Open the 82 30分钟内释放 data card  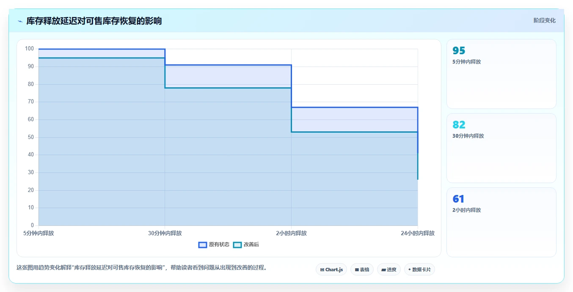click(501, 148)
